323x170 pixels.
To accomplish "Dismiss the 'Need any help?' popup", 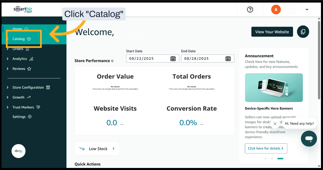I will click(x=275, y=124).
